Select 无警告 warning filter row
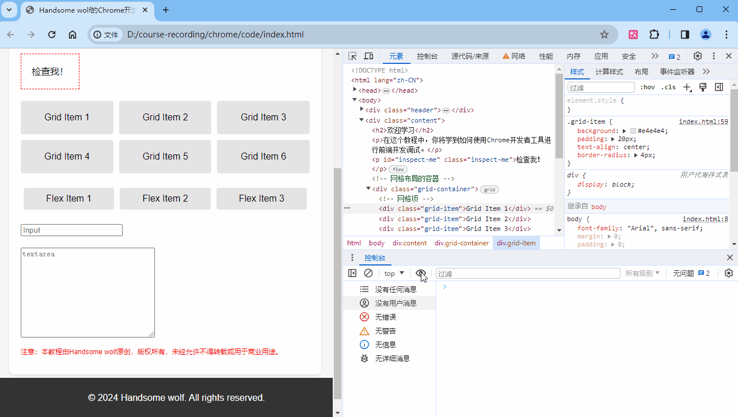Image resolution: width=738 pixels, height=417 pixels. (389, 331)
